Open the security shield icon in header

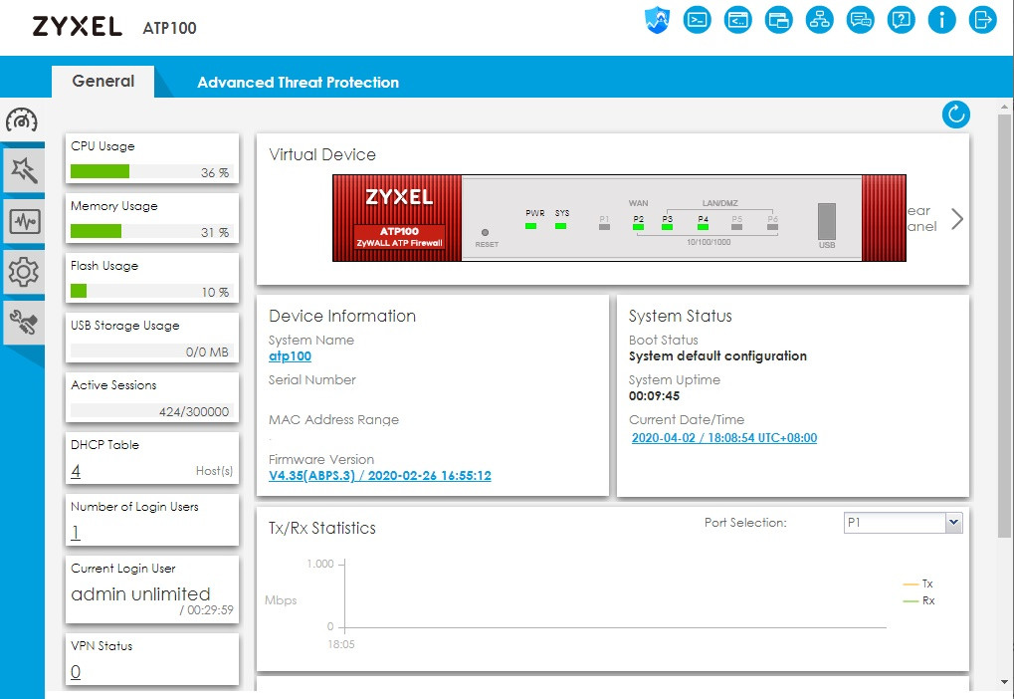(x=657, y=20)
